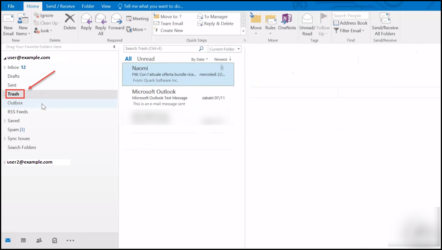The height and width of the screenshot is (250, 442).
Task: Click the Forward icon
Action: tap(116, 19)
